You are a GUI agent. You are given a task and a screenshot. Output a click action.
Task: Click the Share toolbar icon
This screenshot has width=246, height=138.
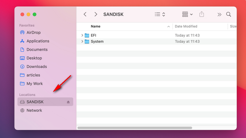tap(202, 14)
